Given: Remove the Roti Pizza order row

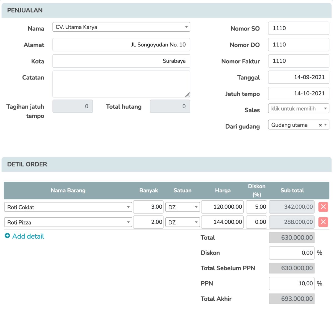Looking at the screenshot, I should (323, 222).
